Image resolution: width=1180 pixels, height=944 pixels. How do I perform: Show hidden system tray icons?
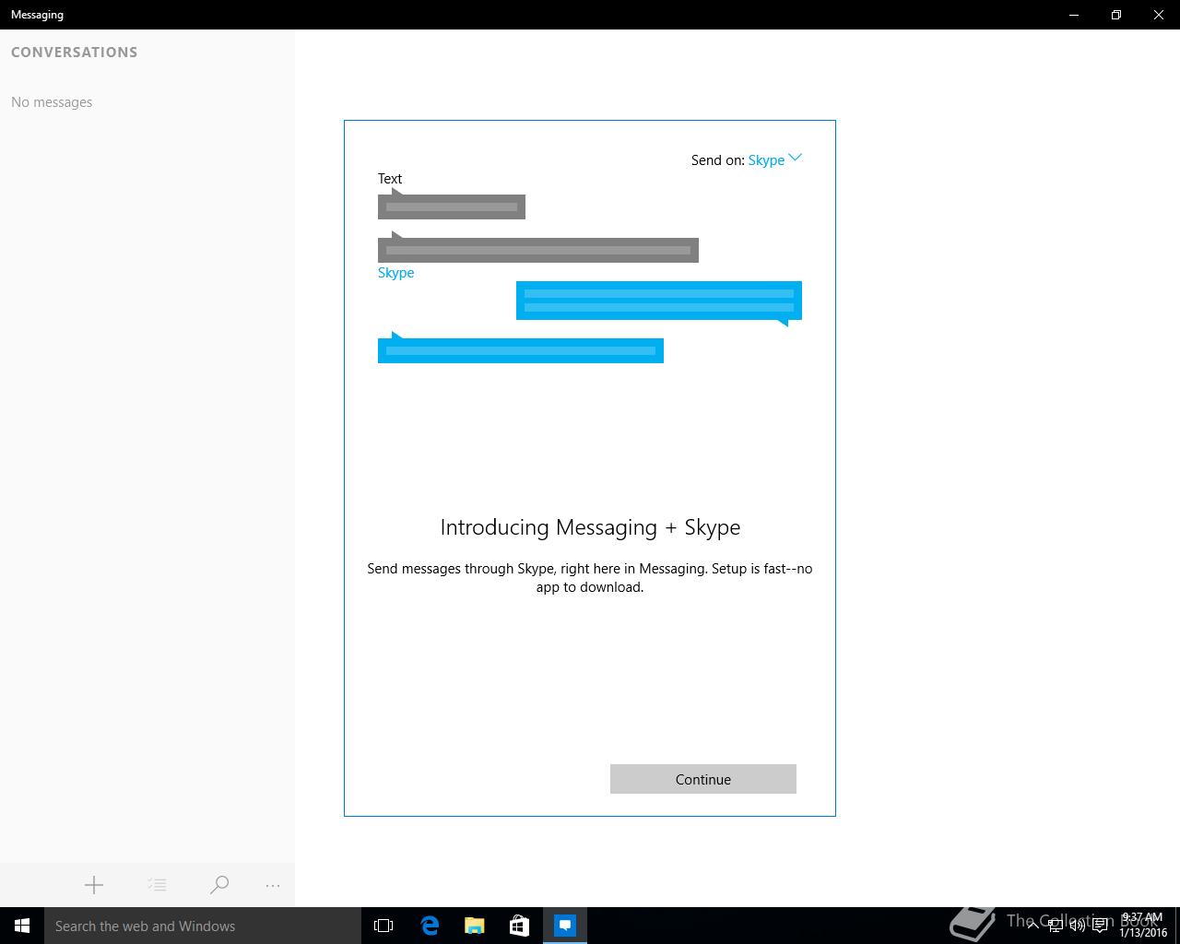(1032, 926)
